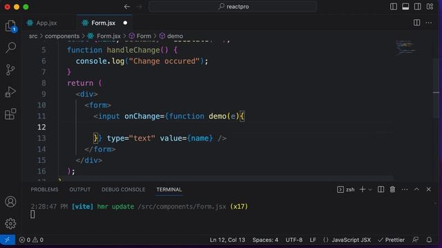
Task: Click the /src/components/Form.jsx path in terminal
Action: pyautogui.click(x=182, y=207)
